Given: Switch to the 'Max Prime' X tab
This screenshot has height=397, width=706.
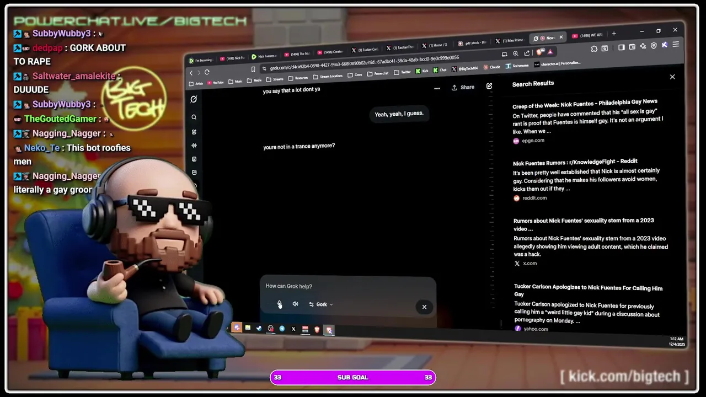Looking at the screenshot, I should point(509,41).
